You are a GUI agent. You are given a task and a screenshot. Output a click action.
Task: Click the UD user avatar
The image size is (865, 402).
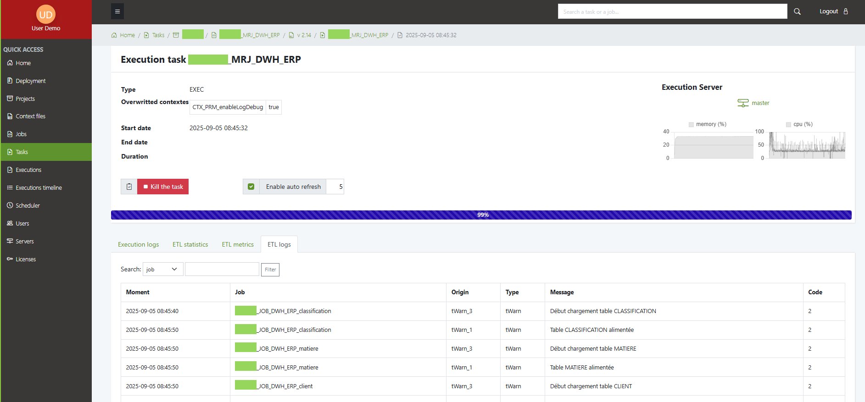tap(46, 15)
